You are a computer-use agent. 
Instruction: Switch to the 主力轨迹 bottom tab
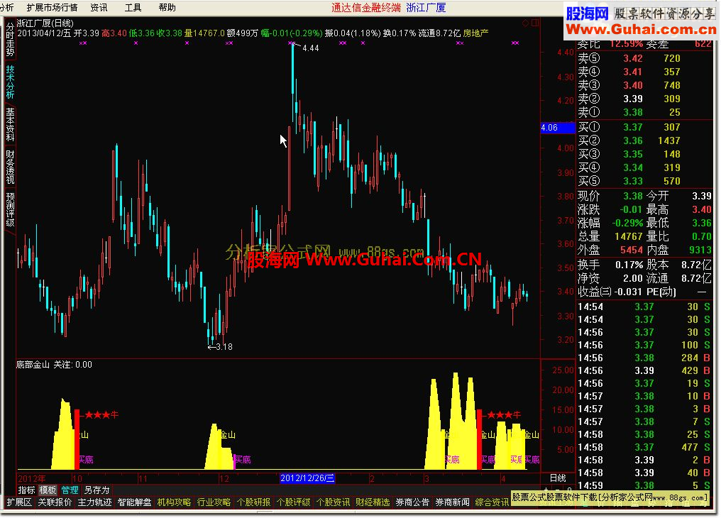pyautogui.click(x=94, y=502)
